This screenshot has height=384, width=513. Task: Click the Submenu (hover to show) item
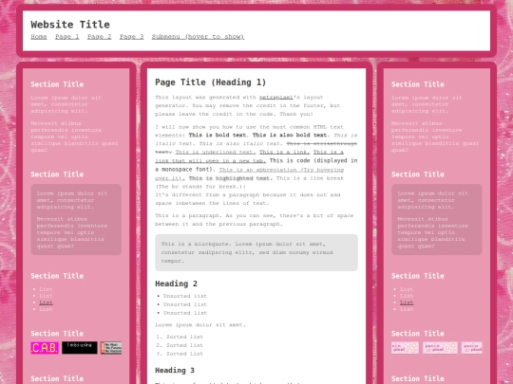tap(198, 37)
